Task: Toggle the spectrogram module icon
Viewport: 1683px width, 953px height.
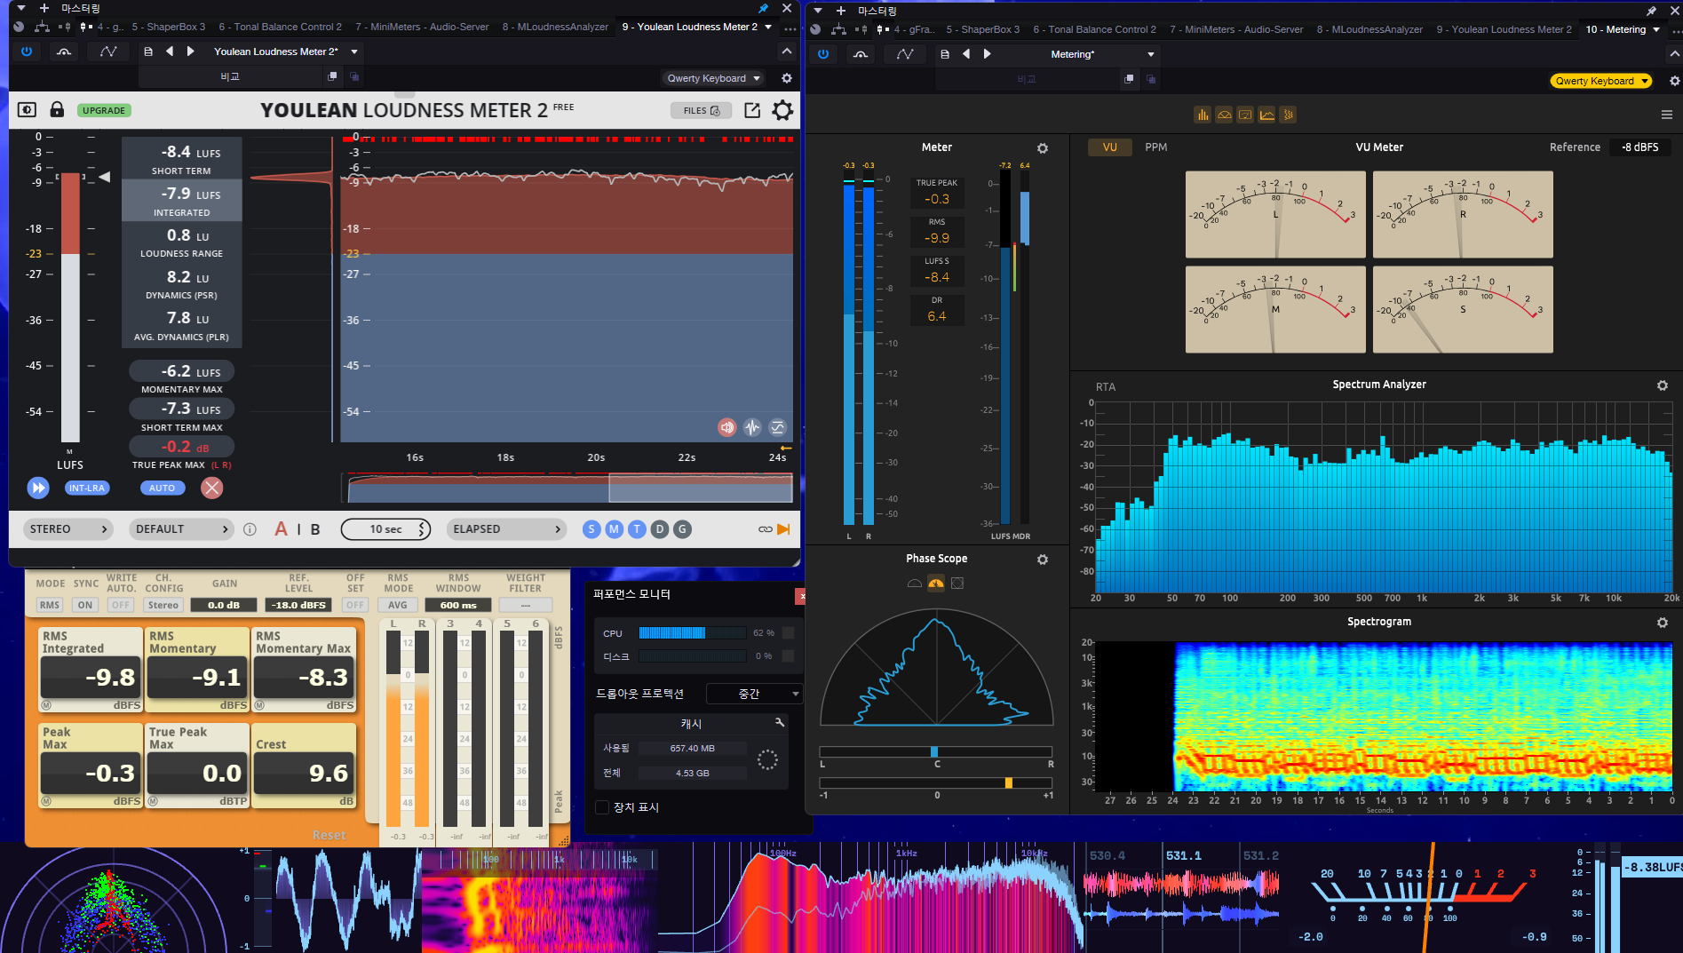Action: 1288,115
